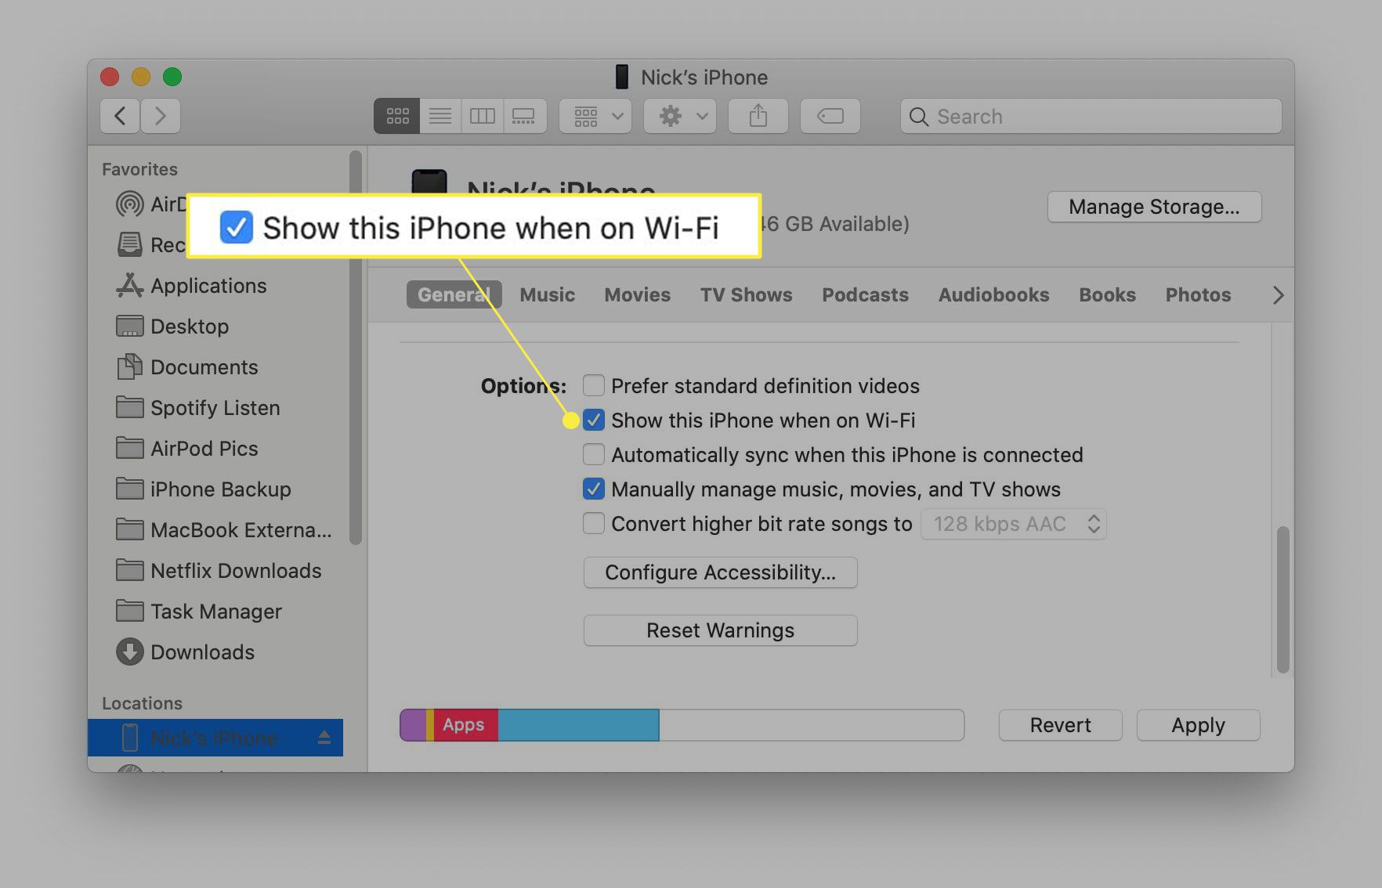Switch to the Photos tab
This screenshot has width=1382, height=888.
[1198, 294]
